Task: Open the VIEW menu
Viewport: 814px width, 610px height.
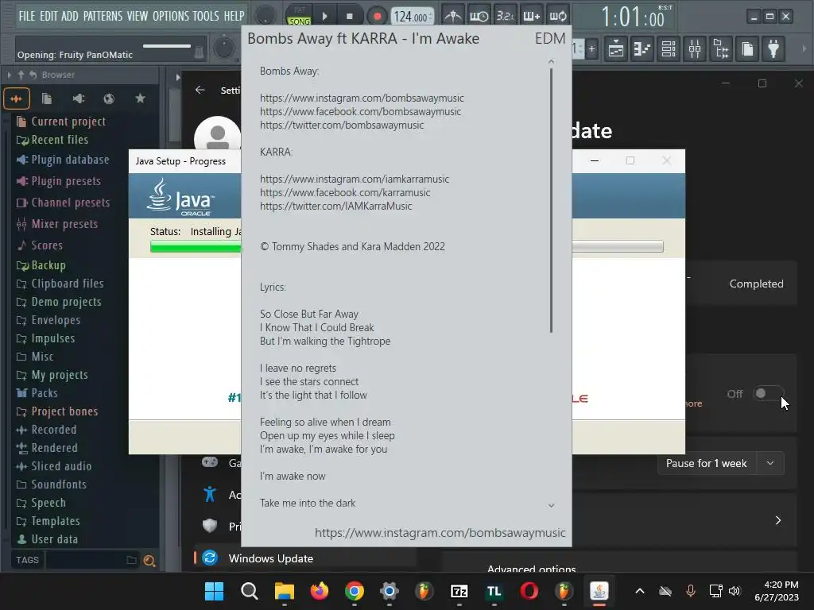Action: [138, 16]
